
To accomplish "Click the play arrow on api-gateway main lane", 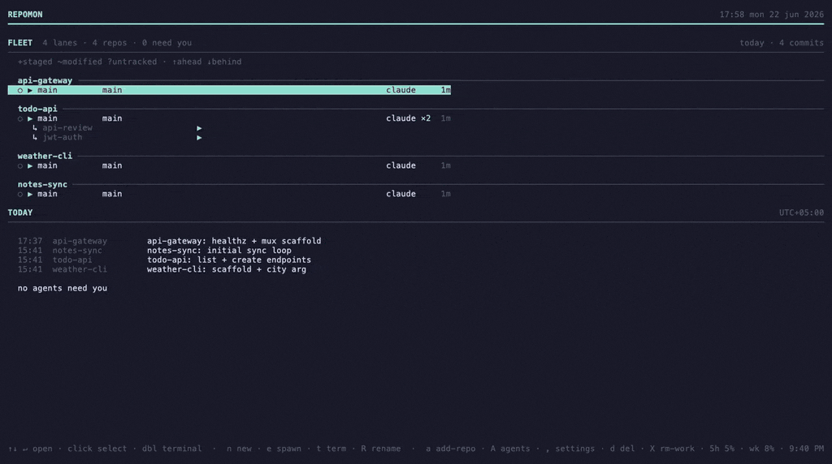I will tap(30, 91).
